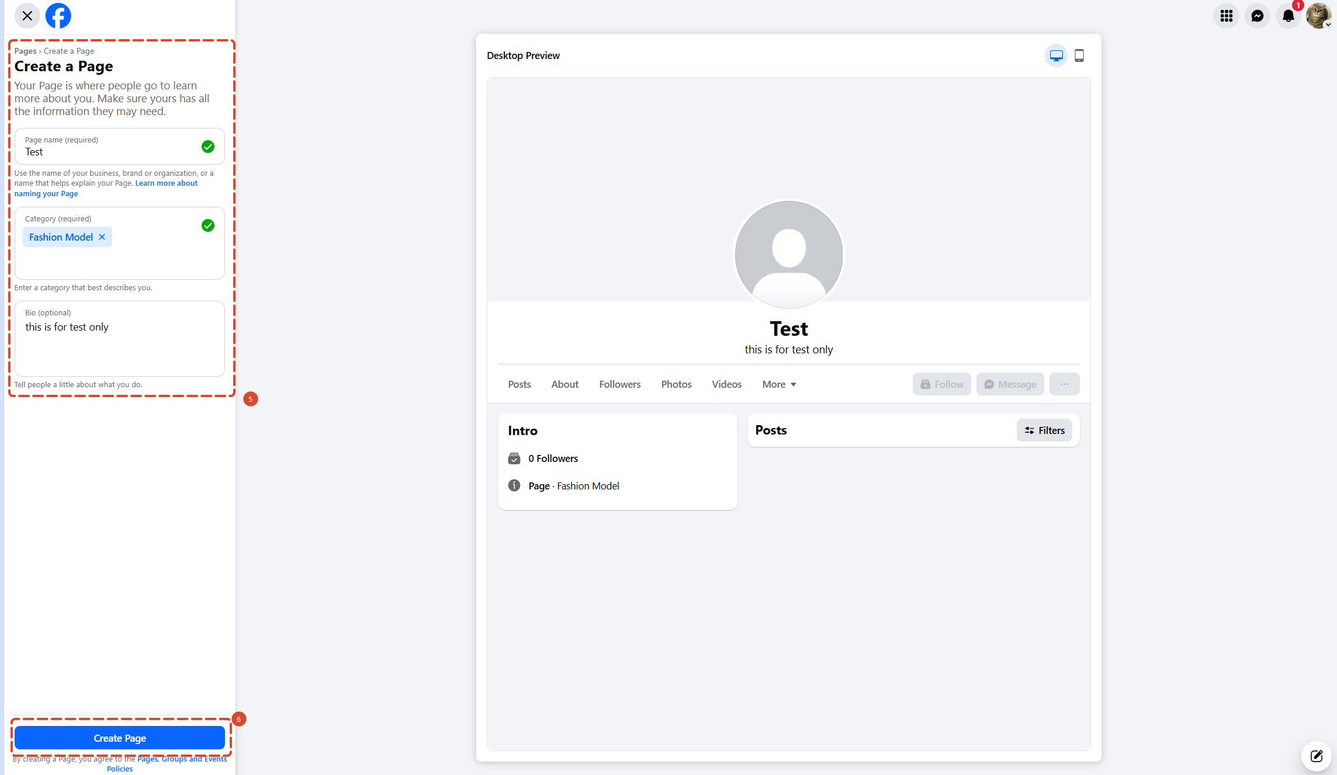Select the Followers tab in preview
Screen dimensions: 1337x775
pyautogui.click(x=620, y=384)
